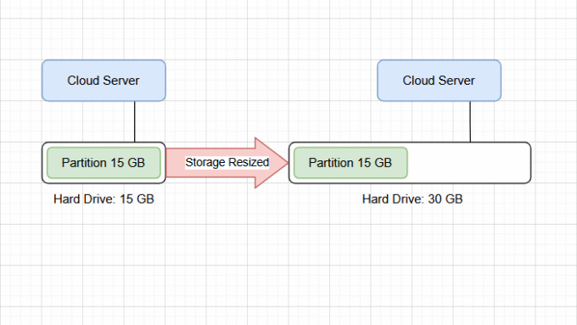Click blank grid area above left Cloud Server
The height and width of the screenshot is (325, 577).
(x=104, y=30)
